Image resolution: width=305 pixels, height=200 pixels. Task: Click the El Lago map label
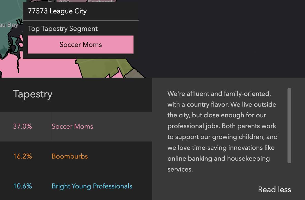coord(59,1)
